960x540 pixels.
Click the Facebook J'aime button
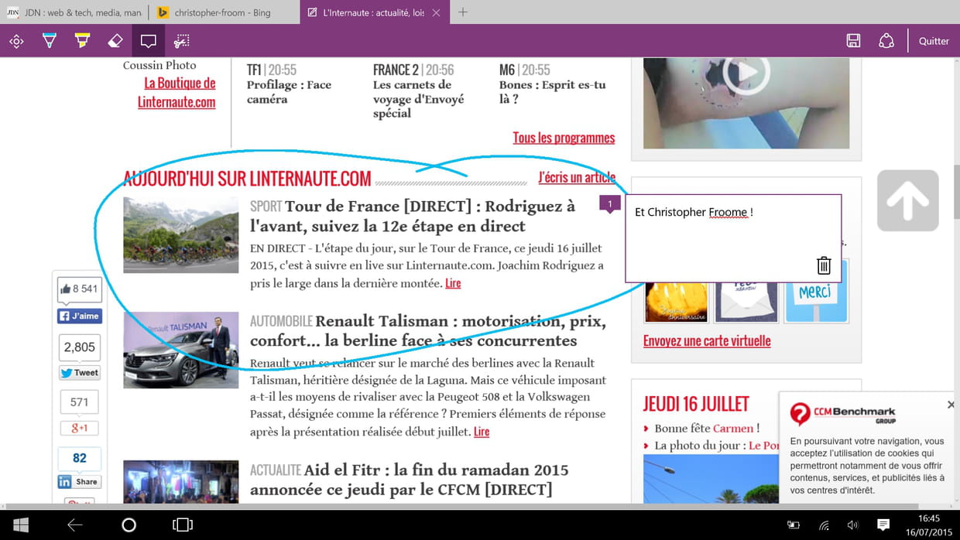[x=80, y=316]
